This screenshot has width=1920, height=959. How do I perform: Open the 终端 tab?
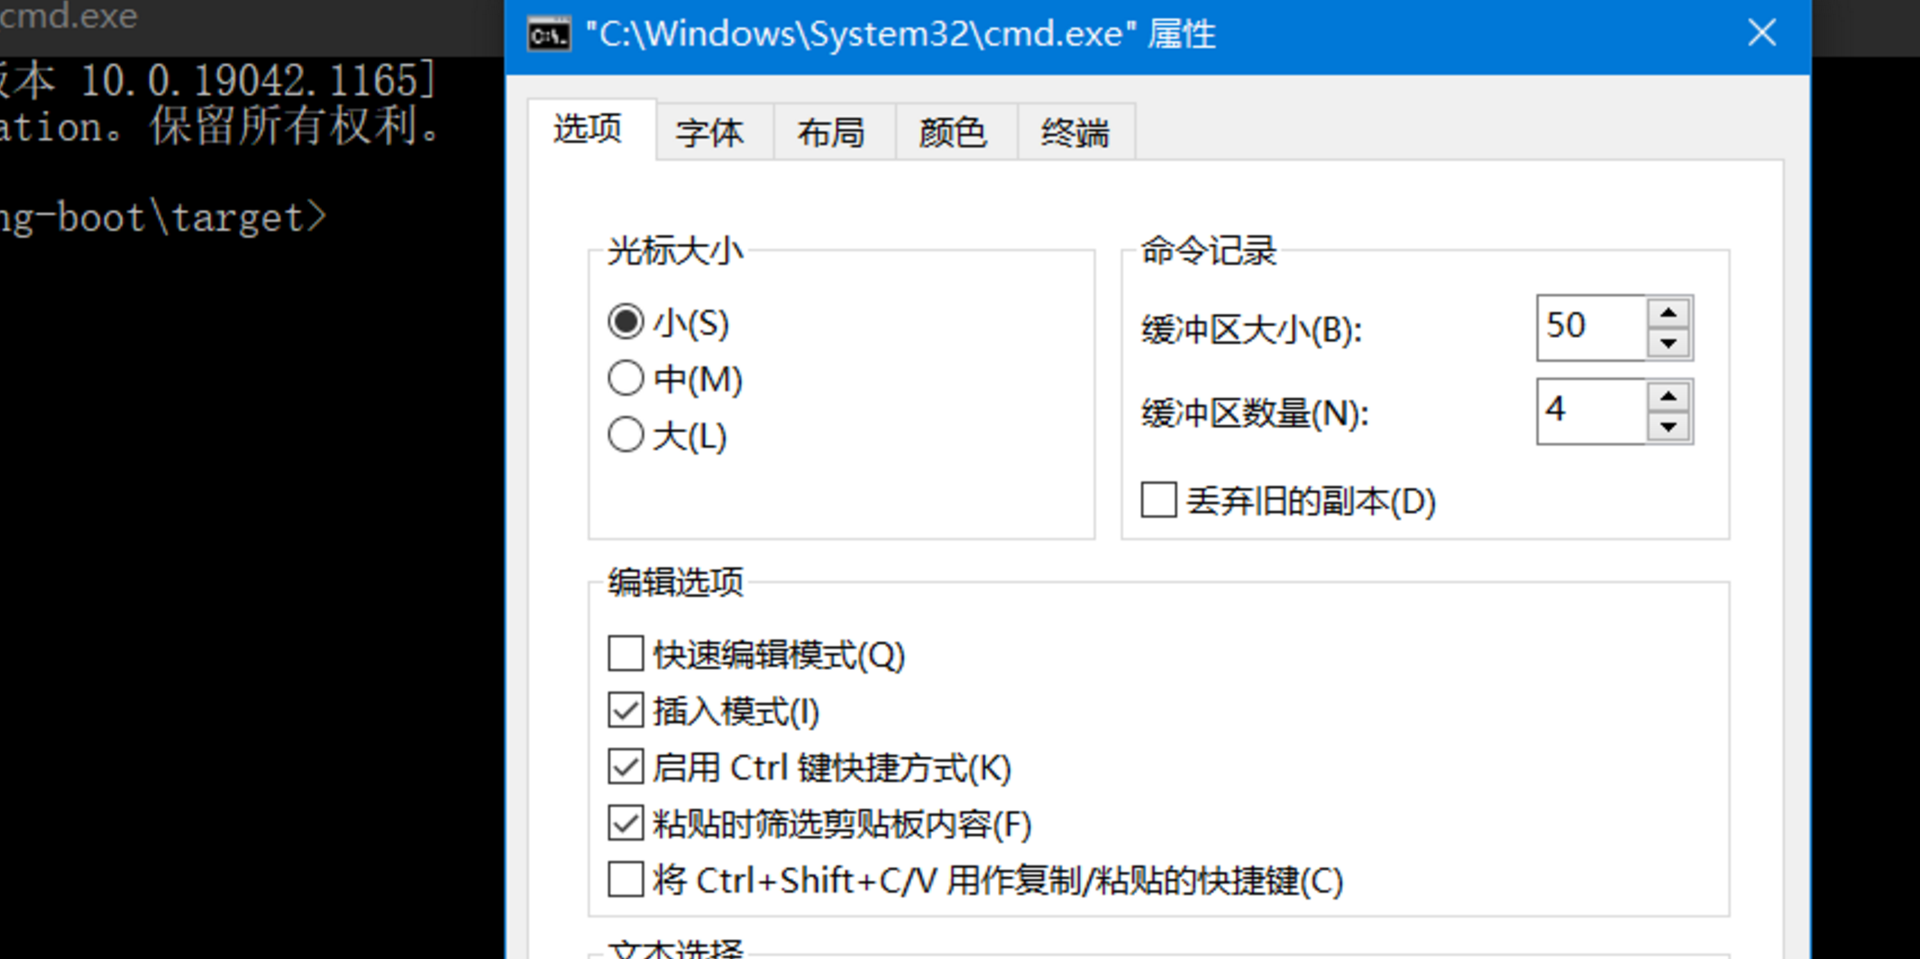tap(1074, 132)
